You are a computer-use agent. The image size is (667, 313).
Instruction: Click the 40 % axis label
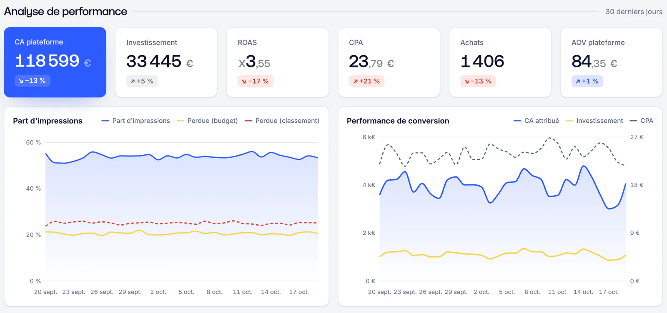[x=33, y=189]
